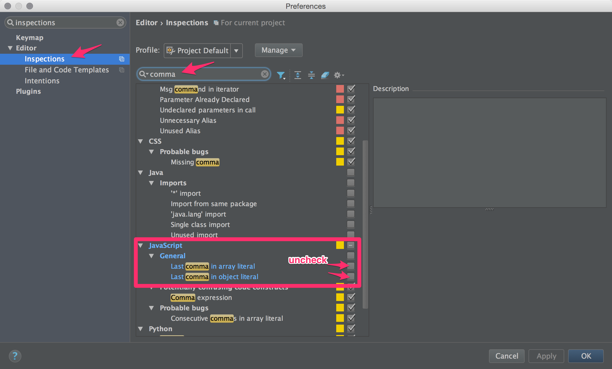This screenshot has height=369, width=612.
Task: Collapse the Java inspection group
Action: click(x=141, y=173)
